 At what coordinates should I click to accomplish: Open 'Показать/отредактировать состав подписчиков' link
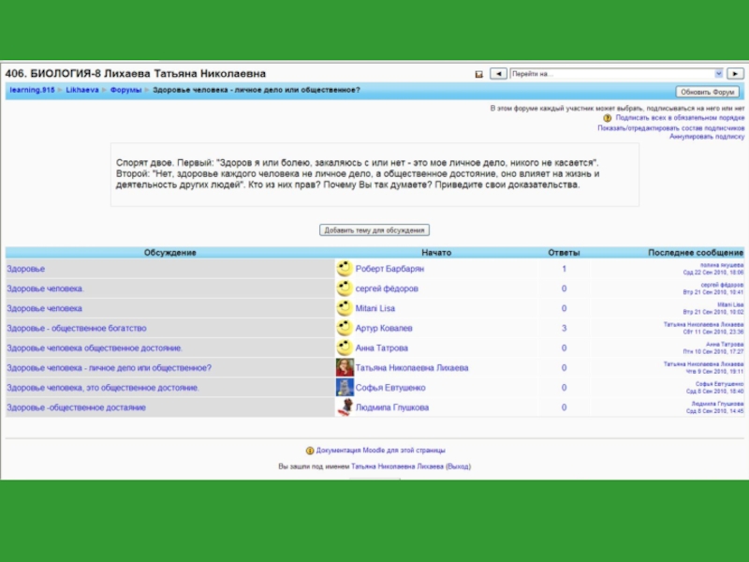[x=670, y=128]
